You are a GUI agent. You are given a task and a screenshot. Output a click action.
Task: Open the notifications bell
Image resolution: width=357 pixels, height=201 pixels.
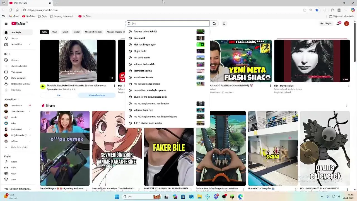(338, 23)
